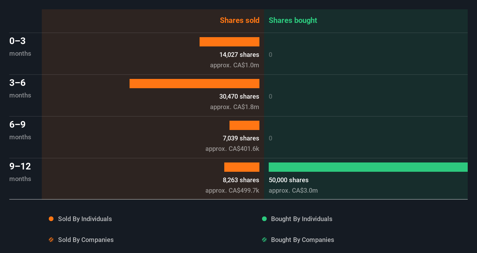The width and height of the screenshot is (477, 253).
Task: Click the orange Sold By Individuals legend dot
Action: [51, 219]
